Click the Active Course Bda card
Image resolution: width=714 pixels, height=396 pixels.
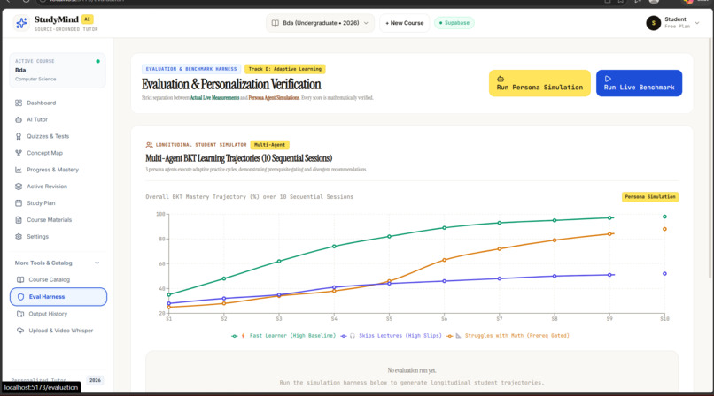coord(58,70)
